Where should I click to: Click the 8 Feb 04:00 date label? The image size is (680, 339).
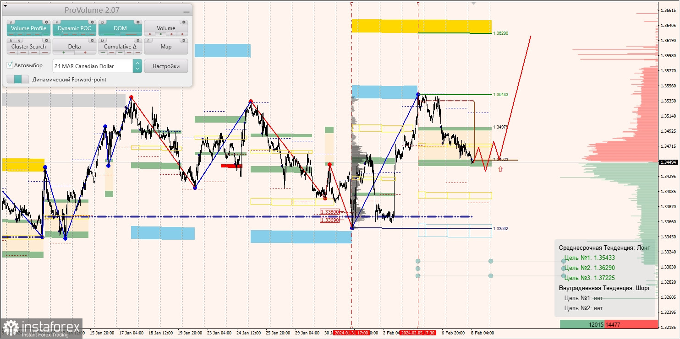(x=482, y=333)
